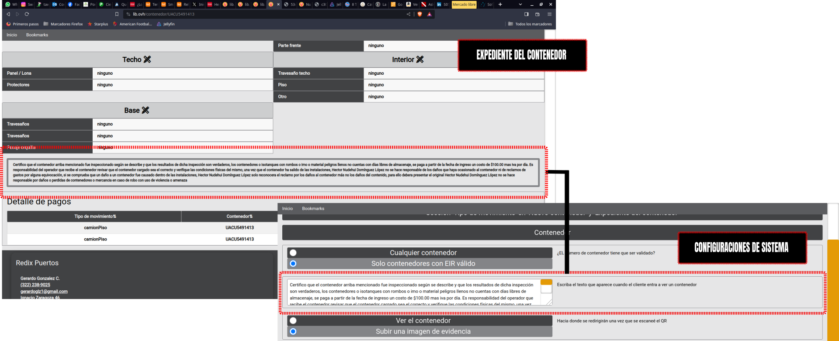
Task: Click the gerardoglz1@gmail.com email link
Action: click(x=44, y=292)
